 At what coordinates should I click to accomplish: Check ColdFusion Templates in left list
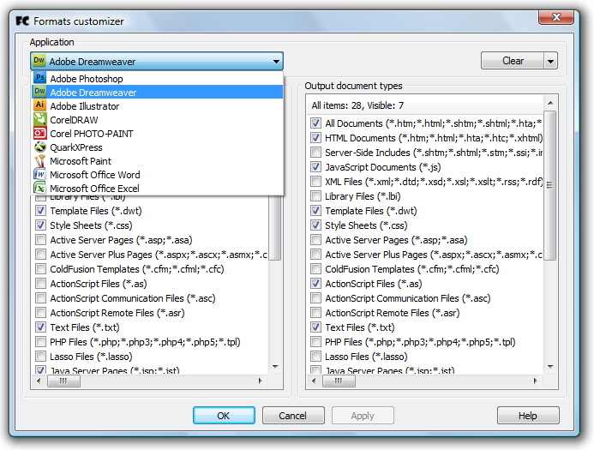point(40,269)
